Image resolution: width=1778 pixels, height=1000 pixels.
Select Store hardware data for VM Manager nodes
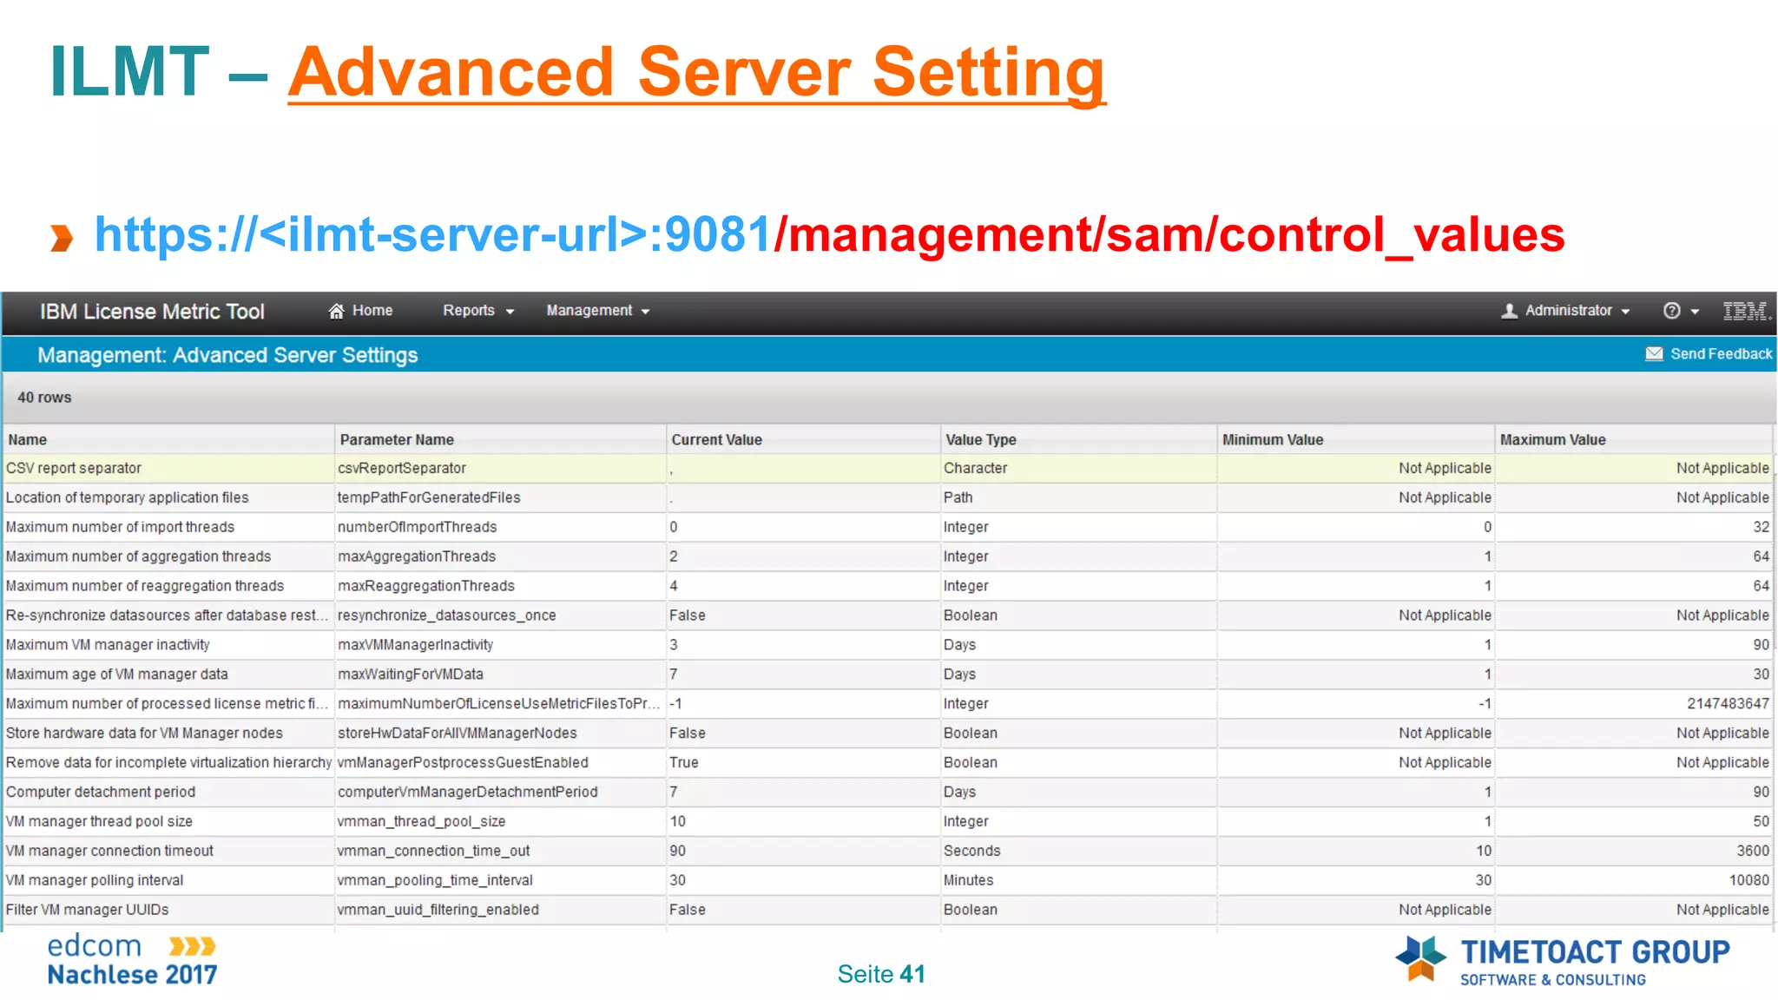point(887,734)
